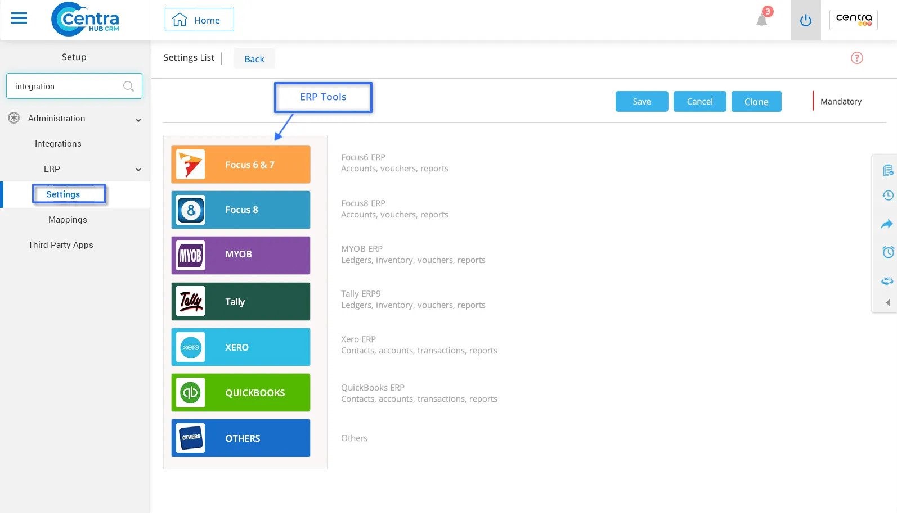Click the Setup heading in sidebar
897x513 pixels.
click(x=74, y=57)
